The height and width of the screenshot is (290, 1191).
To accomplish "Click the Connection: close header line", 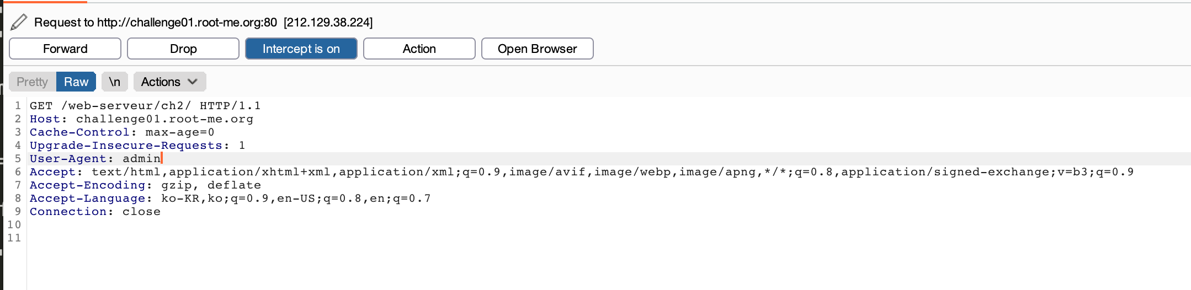I will click(x=95, y=212).
